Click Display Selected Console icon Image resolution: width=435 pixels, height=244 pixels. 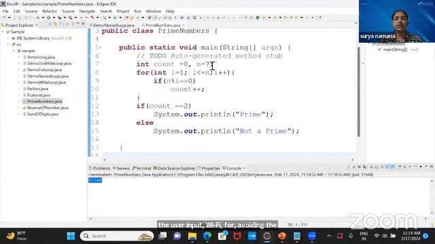pyautogui.click(x=405, y=167)
